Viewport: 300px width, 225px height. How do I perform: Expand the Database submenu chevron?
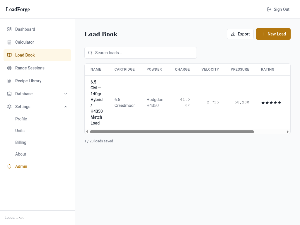66,94
